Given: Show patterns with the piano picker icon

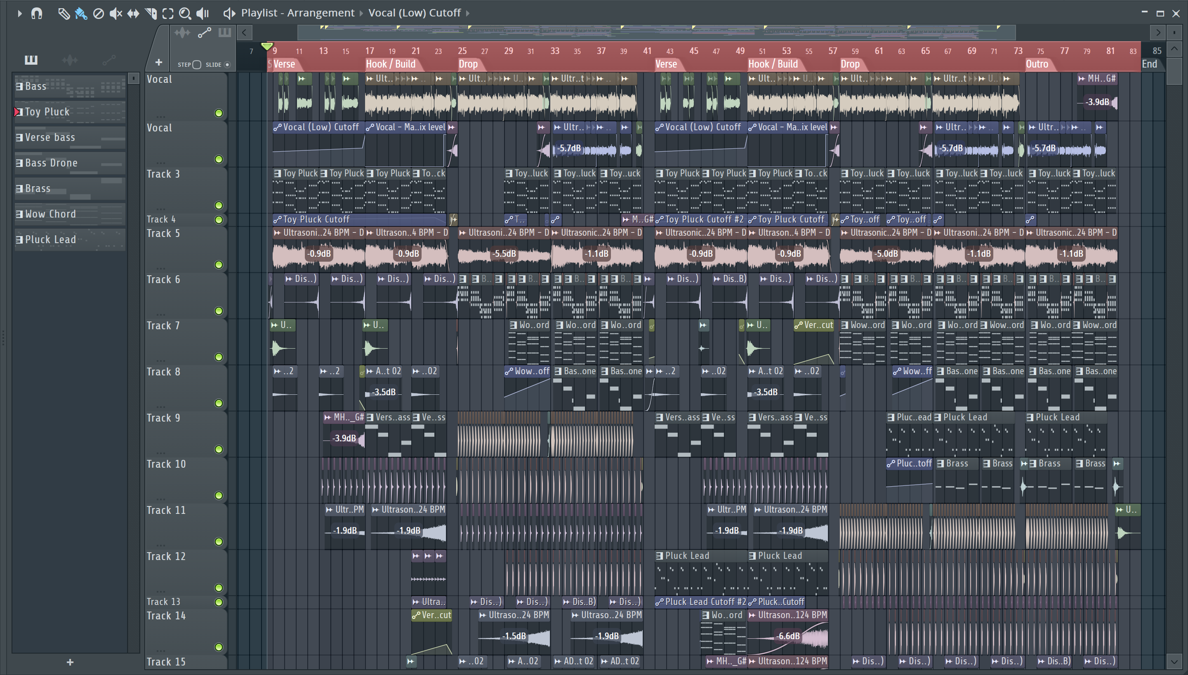Looking at the screenshot, I should click(31, 59).
